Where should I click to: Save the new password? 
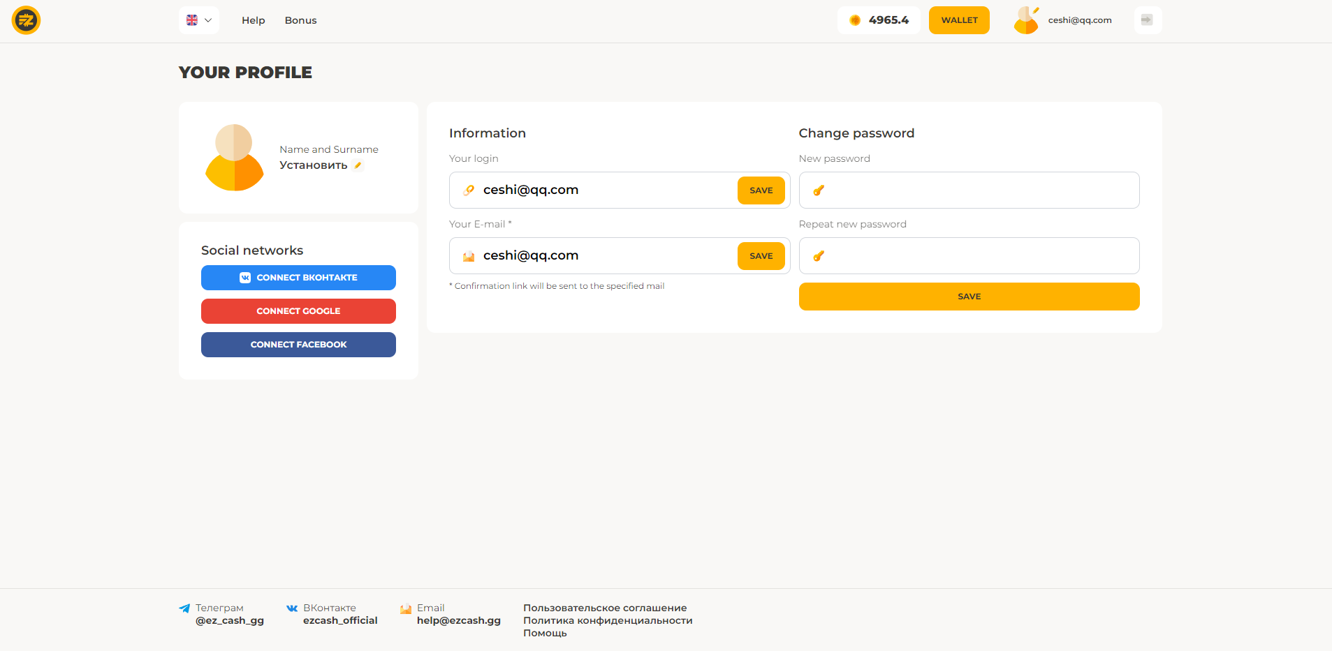pos(969,297)
